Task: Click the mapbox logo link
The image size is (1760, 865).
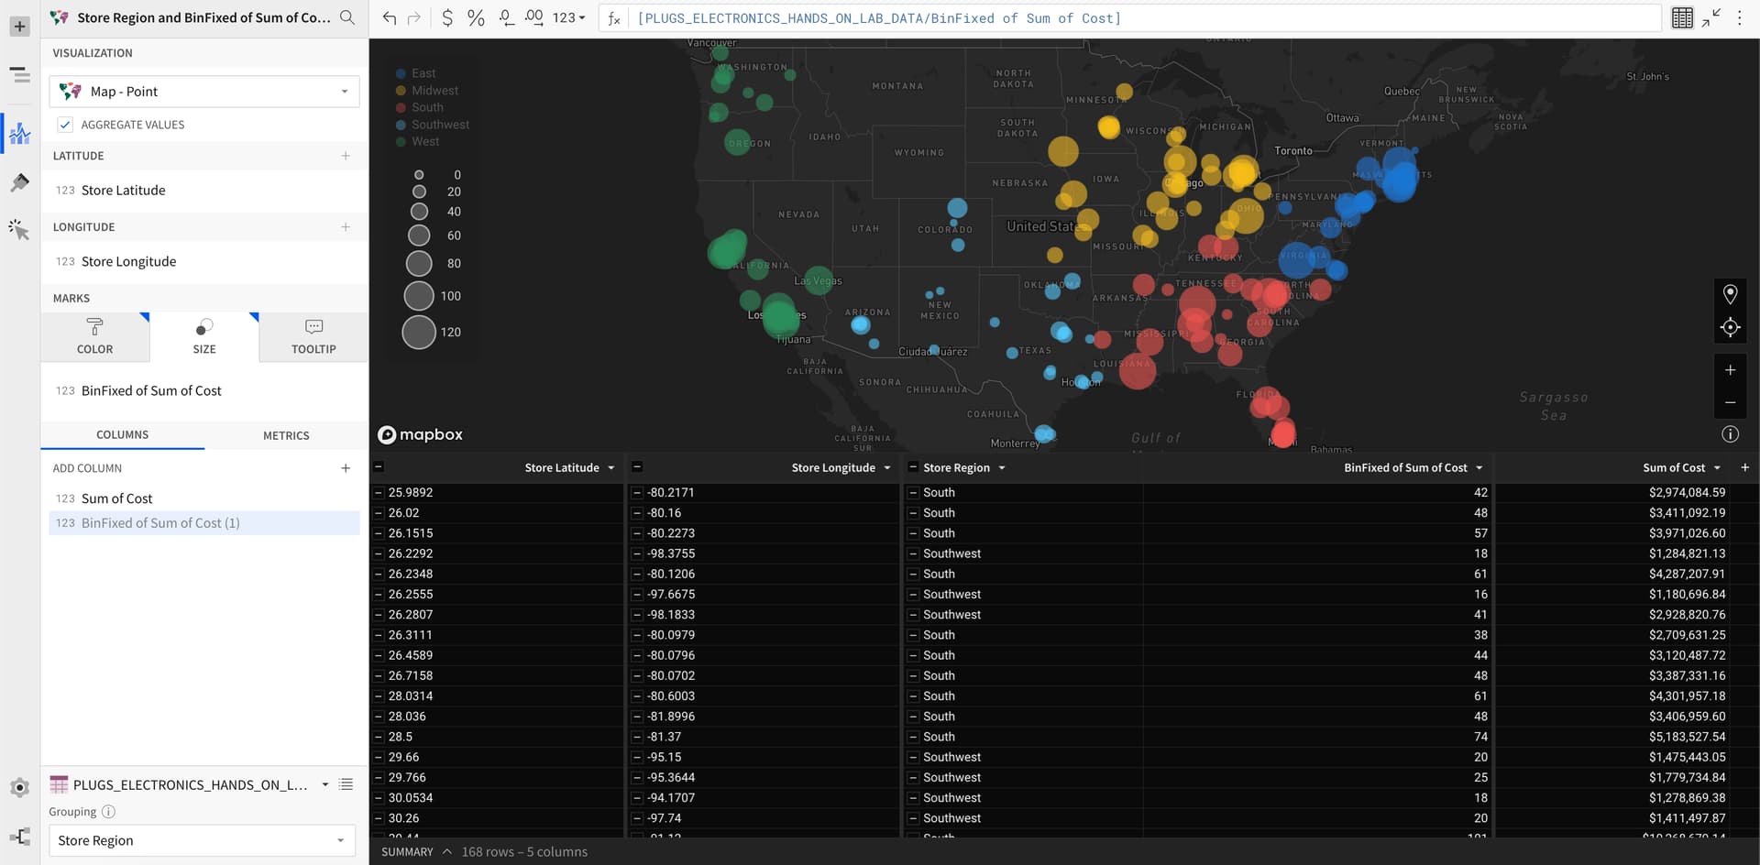Action: (420, 434)
